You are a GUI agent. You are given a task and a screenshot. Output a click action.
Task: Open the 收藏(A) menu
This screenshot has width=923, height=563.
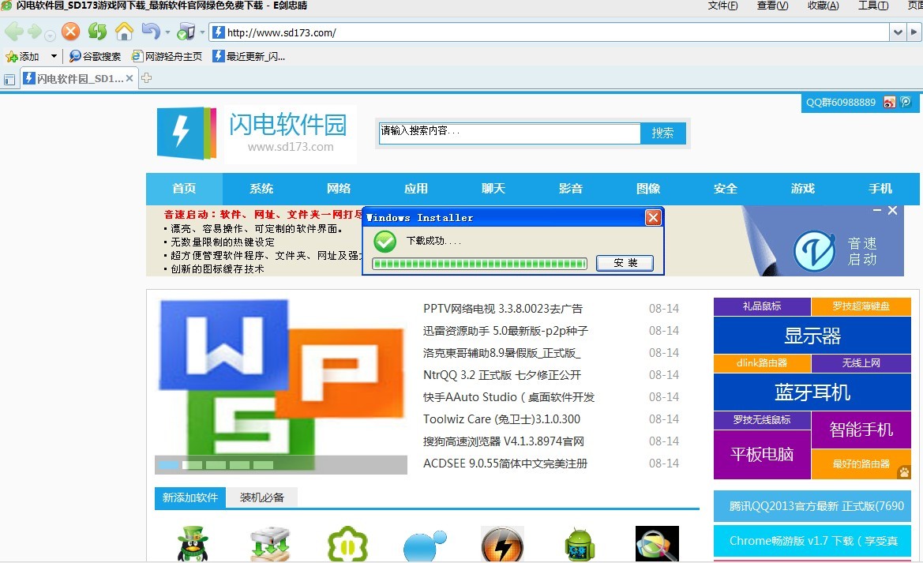[x=823, y=6]
